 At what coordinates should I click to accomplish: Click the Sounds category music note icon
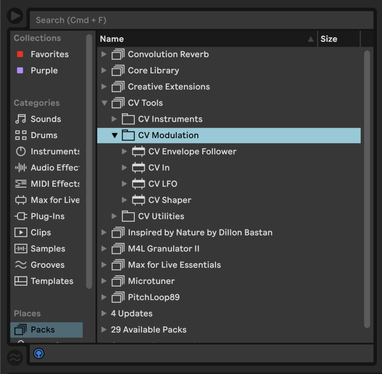pos(21,119)
